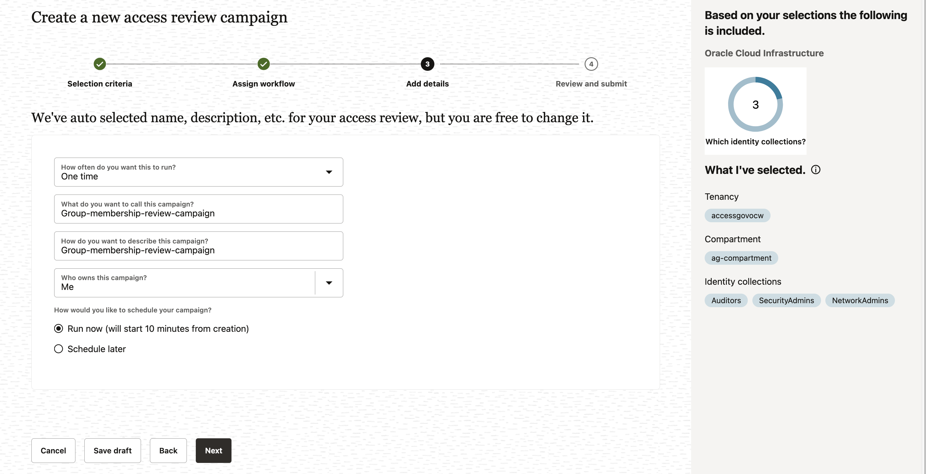The image size is (926, 474).
Task: Click the progress ring showing 3 collections
Action: coord(755,104)
